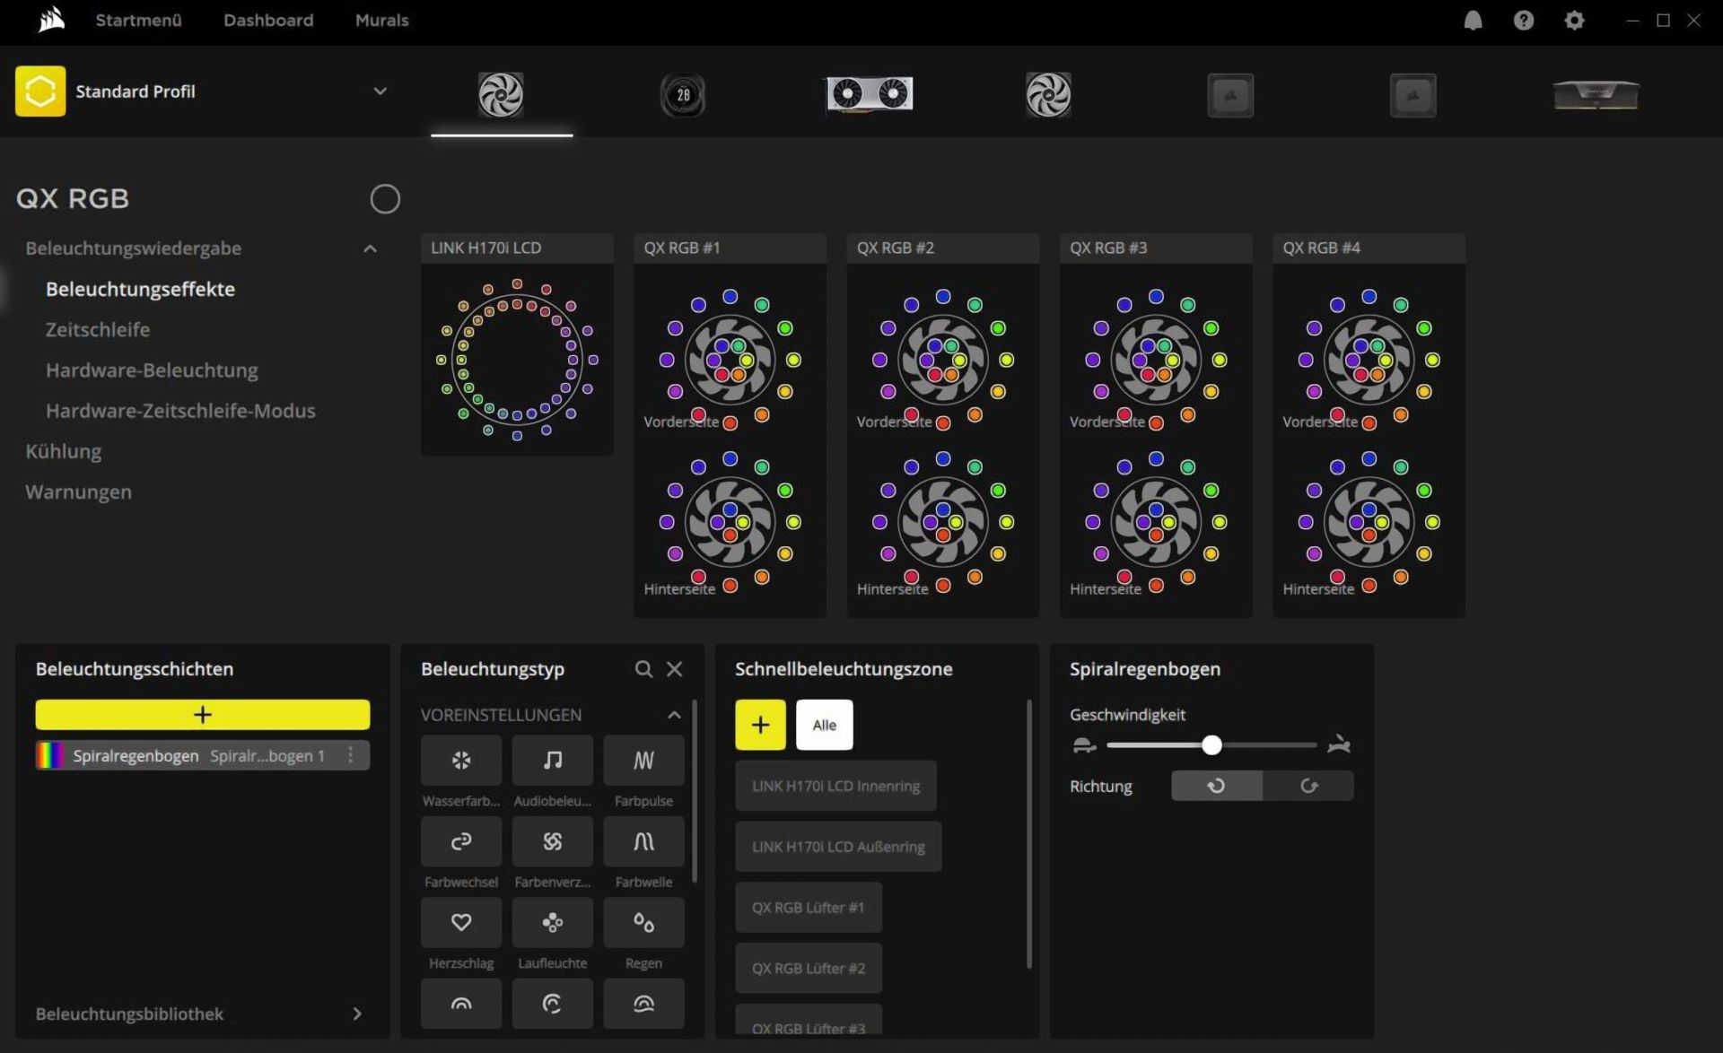Search lighting types with magnifier icon
The height and width of the screenshot is (1053, 1723).
tap(643, 668)
